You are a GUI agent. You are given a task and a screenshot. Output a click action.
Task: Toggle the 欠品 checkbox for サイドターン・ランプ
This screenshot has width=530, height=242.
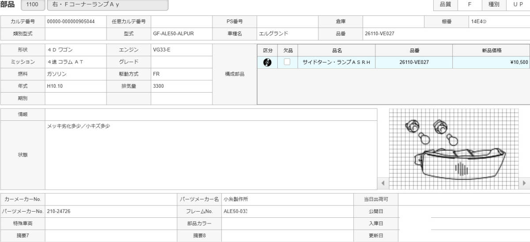point(287,62)
